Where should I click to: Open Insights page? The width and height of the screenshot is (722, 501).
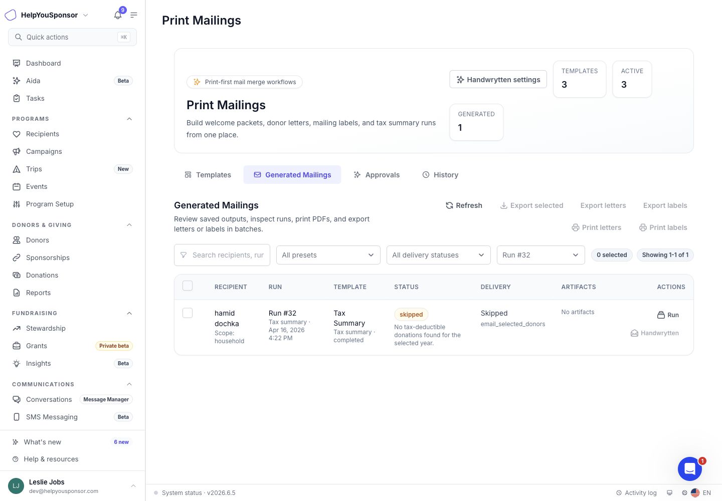click(72, 363)
